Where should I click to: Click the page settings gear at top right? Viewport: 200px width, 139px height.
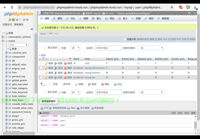189,13
